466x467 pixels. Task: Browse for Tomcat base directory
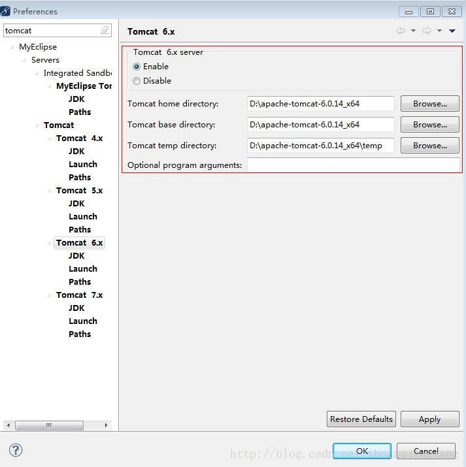click(429, 125)
